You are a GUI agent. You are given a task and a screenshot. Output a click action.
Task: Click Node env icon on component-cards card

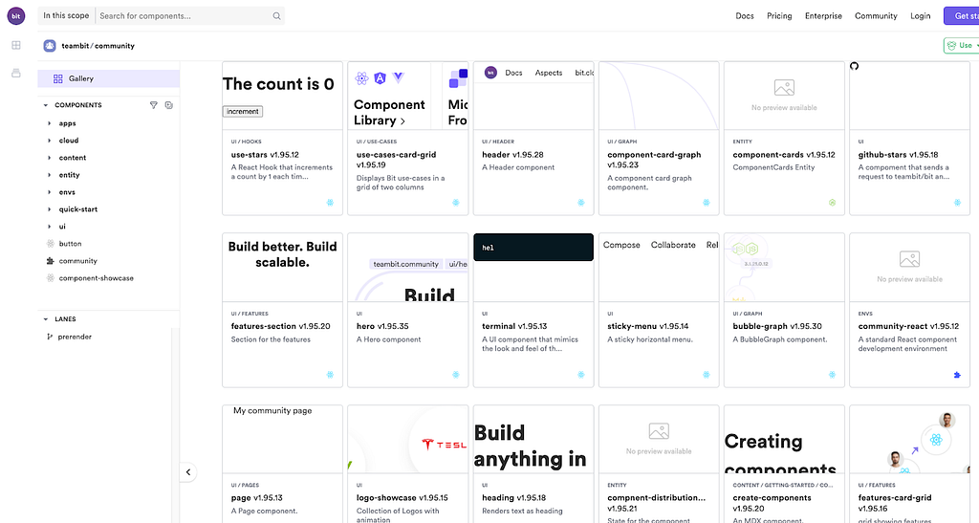pyautogui.click(x=832, y=202)
